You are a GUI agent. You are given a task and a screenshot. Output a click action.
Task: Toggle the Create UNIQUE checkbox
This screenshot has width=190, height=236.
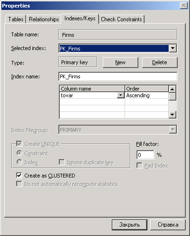19,143
